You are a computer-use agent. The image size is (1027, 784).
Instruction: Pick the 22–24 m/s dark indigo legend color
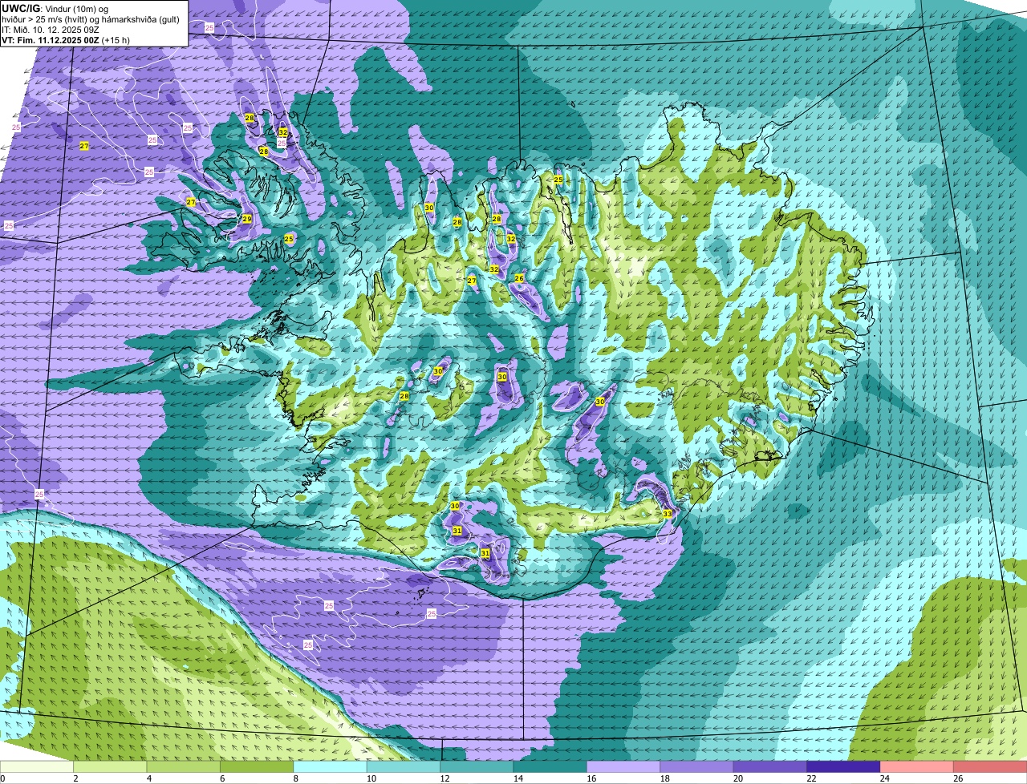coord(844,766)
